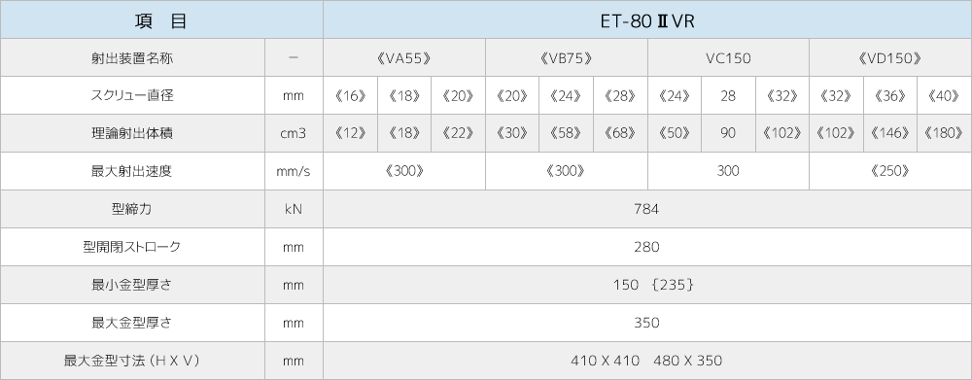Select the cm3 unit cell
Viewport: 972px width, 380px height.
click(x=294, y=133)
